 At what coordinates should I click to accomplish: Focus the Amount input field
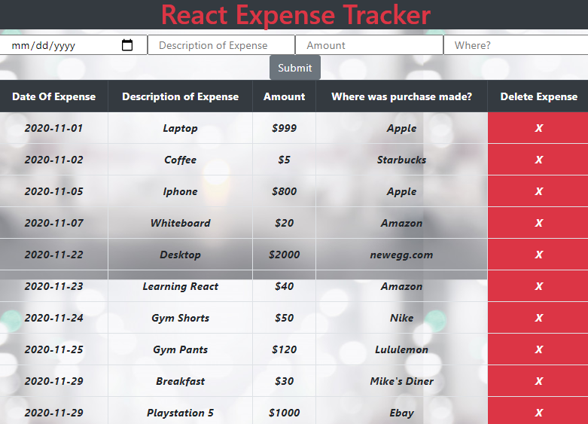[369, 45]
